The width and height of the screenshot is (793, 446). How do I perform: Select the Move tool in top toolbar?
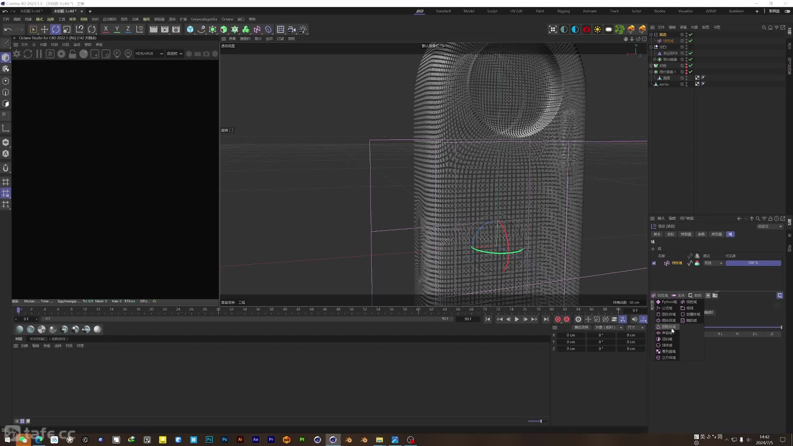tap(44, 29)
